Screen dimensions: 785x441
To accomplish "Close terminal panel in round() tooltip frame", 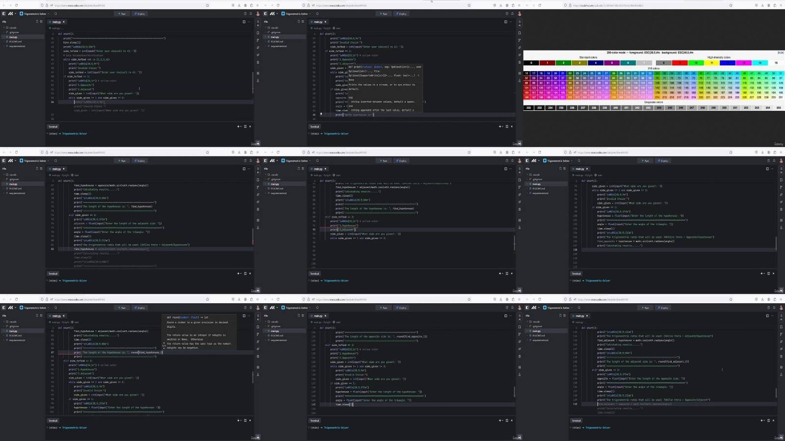I will pyautogui.click(x=250, y=420).
